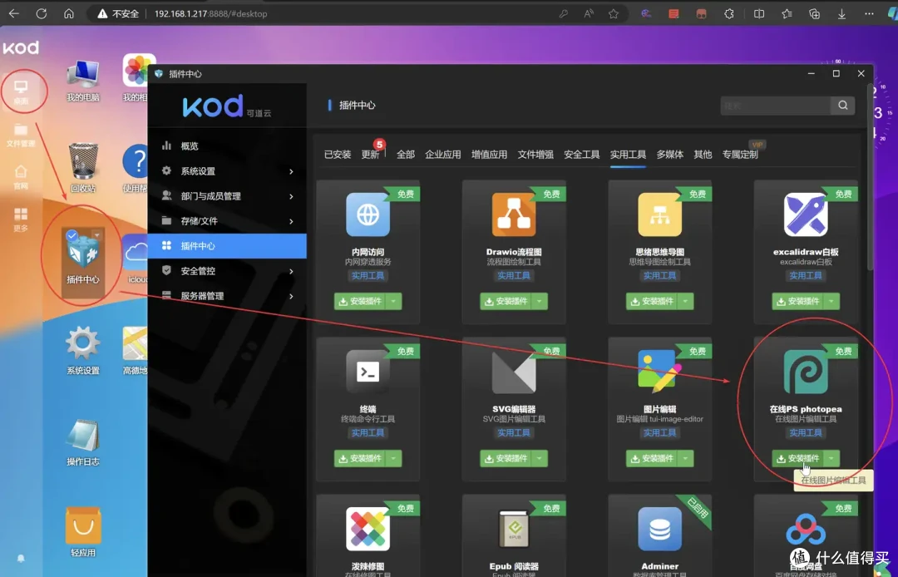Select 桌面 in the left kod sidebar
The width and height of the screenshot is (898, 577).
pyautogui.click(x=21, y=93)
